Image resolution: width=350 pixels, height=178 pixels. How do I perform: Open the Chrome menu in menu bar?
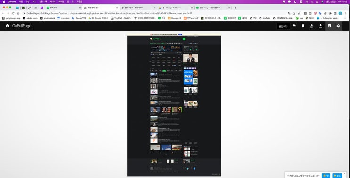[x=12, y=2]
